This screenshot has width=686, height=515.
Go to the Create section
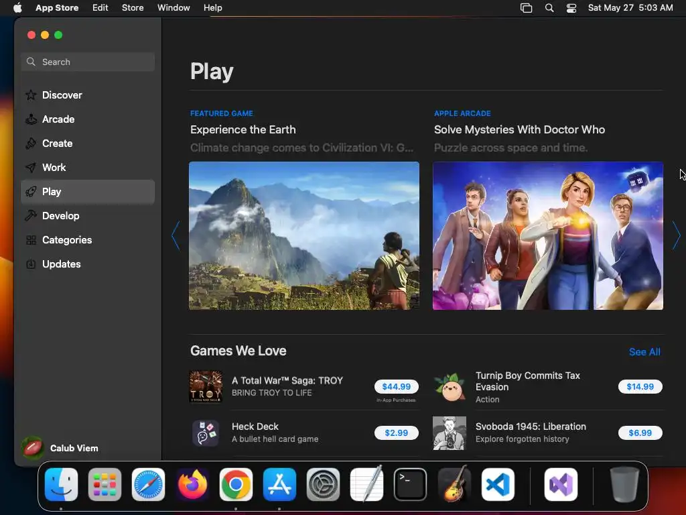[88, 144]
